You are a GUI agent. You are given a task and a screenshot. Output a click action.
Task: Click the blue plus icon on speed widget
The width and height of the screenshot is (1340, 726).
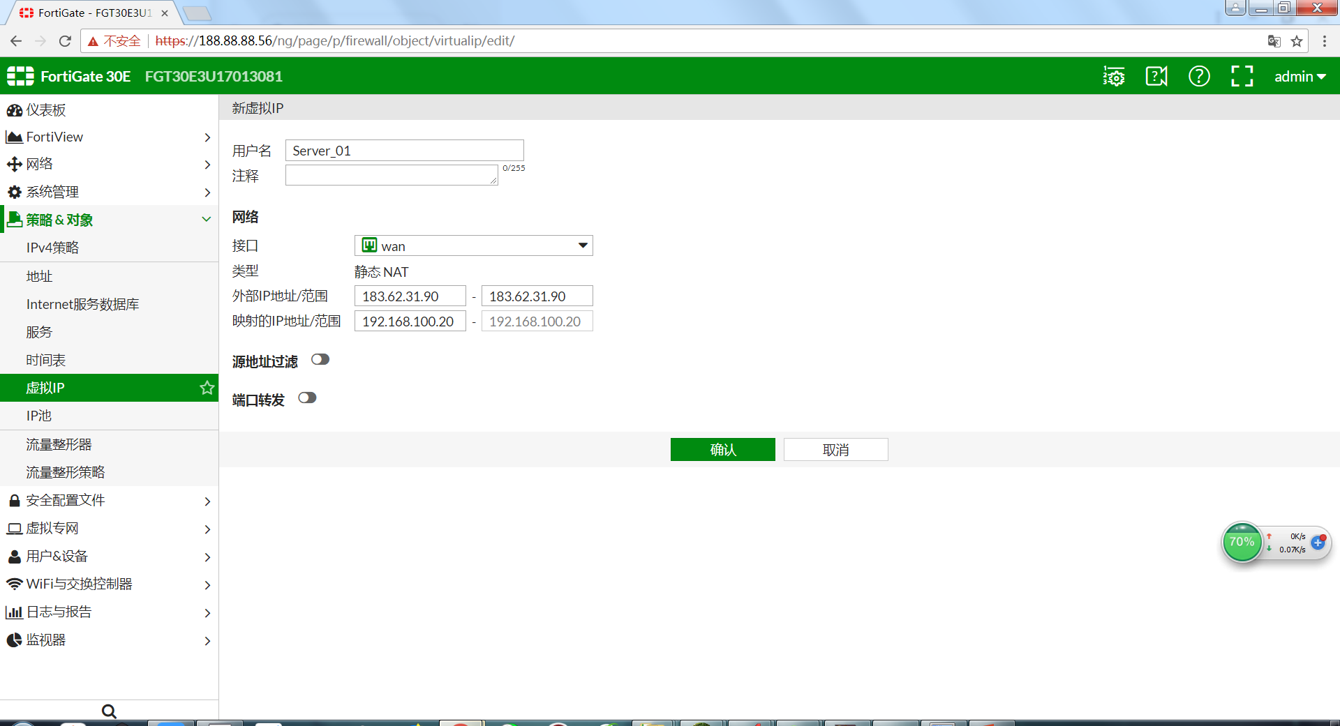click(x=1318, y=543)
